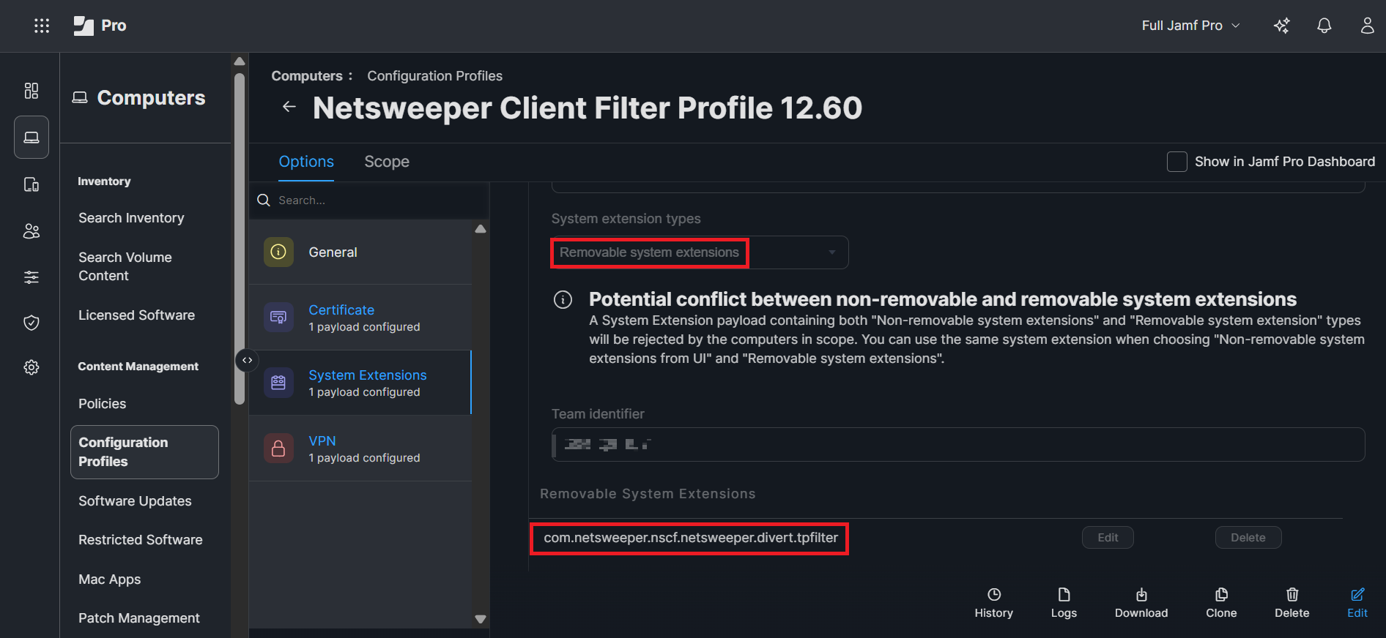Toggle Show in Jamf Pro Dashboard checkbox
Image resolution: width=1386 pixels, height=638 pixels.
point(1176,162)
